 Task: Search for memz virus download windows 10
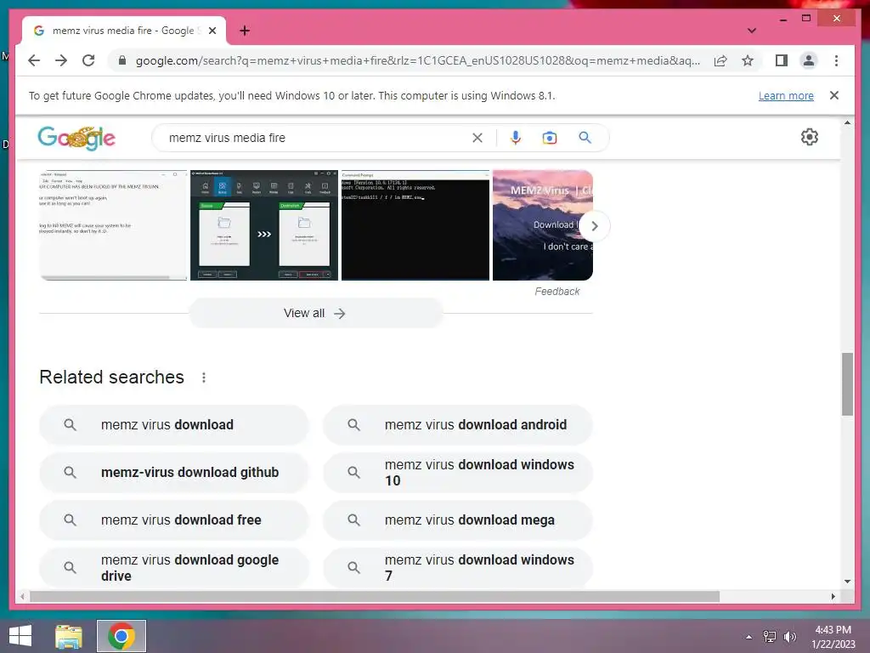(x=458, y=473)
